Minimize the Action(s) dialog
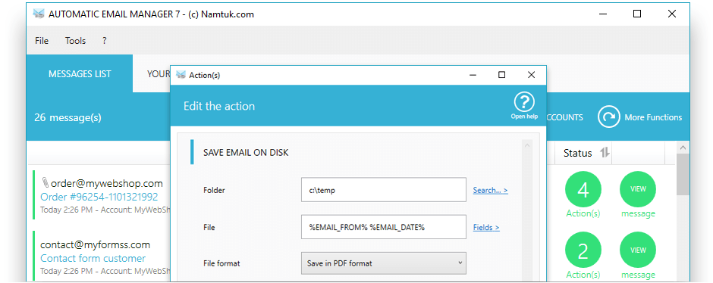Viewport: 713px width, 283px height. point(473,75)
